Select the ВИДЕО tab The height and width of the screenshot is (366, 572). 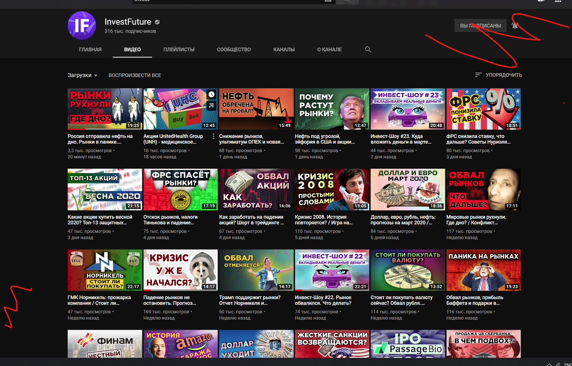point(133,50)
